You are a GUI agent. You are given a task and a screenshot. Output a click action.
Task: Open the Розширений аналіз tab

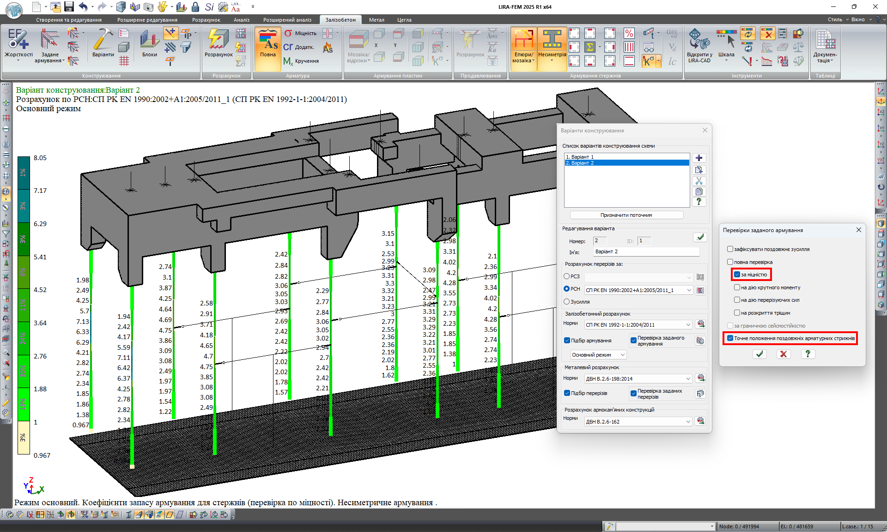[287, 20]
